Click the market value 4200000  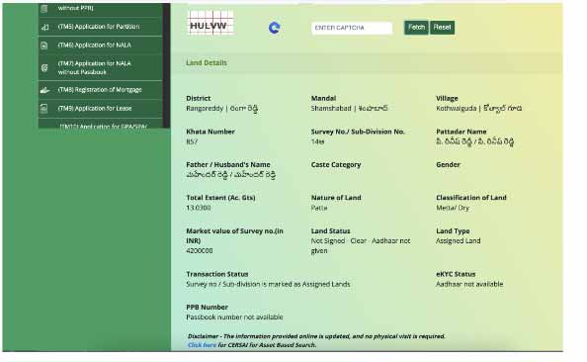[x=200, y=250]
